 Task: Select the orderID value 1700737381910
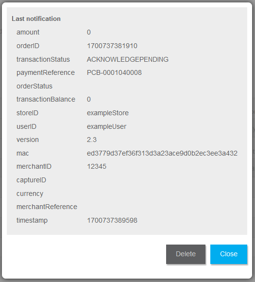click(112, 46)
